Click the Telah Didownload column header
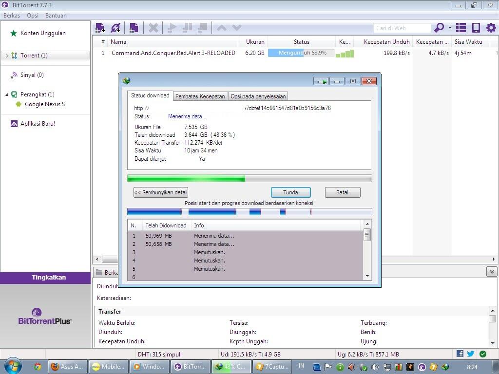499x374 pixels. [x=166, y=225]
